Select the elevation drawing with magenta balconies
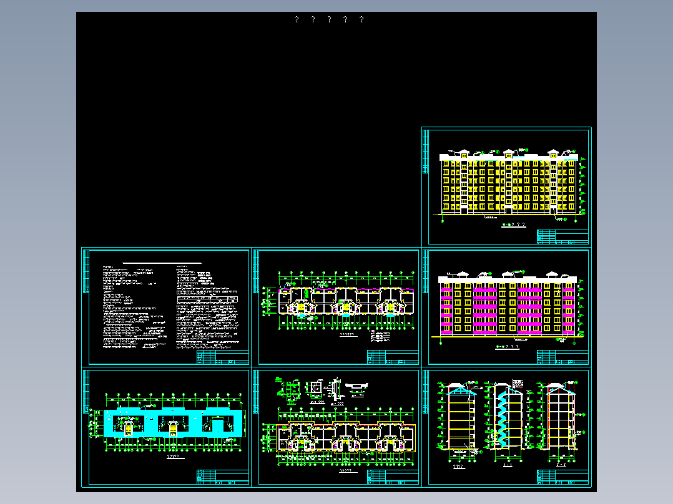Screen dimensions: 673x504 pos(508,309)
